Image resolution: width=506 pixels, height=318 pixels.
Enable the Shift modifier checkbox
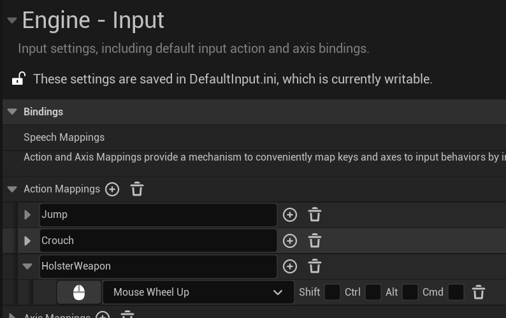(x=332, y=293)
